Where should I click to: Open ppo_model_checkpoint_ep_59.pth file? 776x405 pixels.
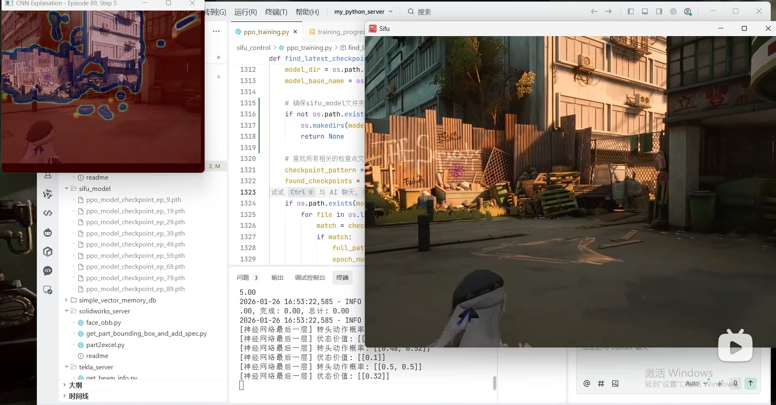click(135, 255)
